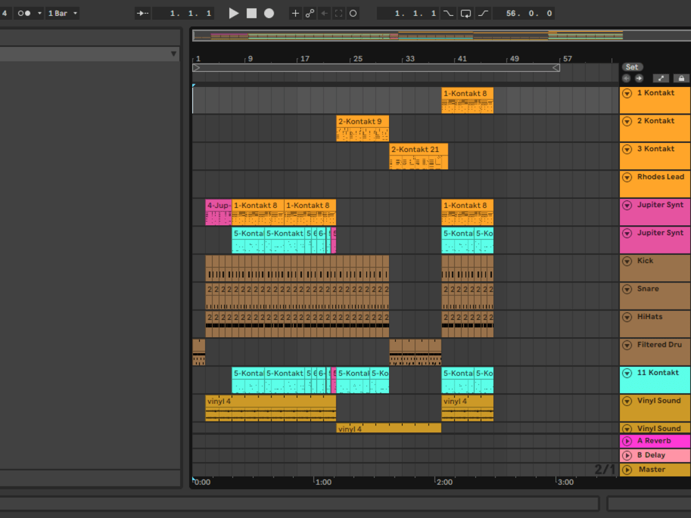This screenshot has height=518, width=691.
Task: Select the 4-Jup pink clip
Action: coord(218,212)
